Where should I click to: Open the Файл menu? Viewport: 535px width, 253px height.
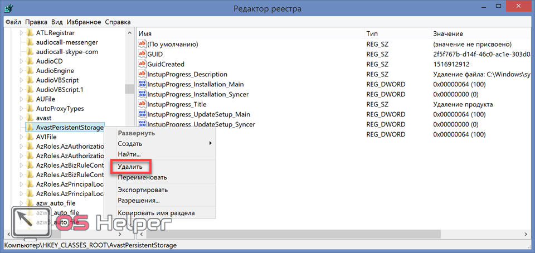(x=13, y=22)
